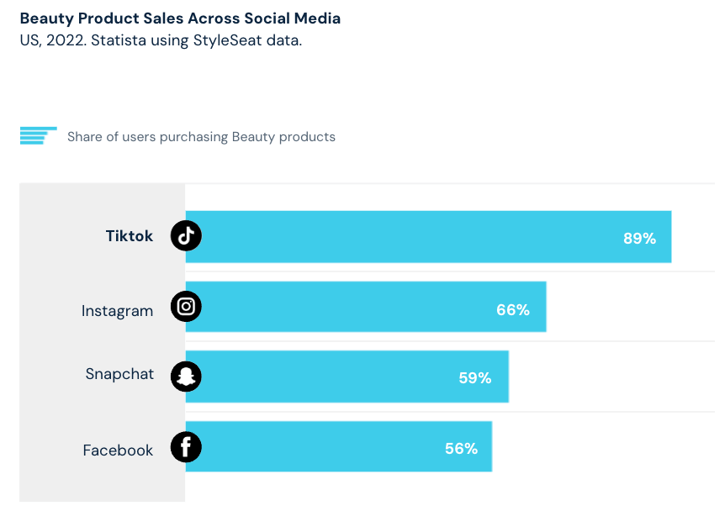725x511 pixels.
Task: Click the Instagram camera icon
Action: pyautogui.click(x=186, y=306)
